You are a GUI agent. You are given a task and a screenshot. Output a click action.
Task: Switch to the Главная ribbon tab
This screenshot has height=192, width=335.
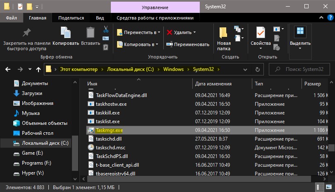(x=38, y=18)
